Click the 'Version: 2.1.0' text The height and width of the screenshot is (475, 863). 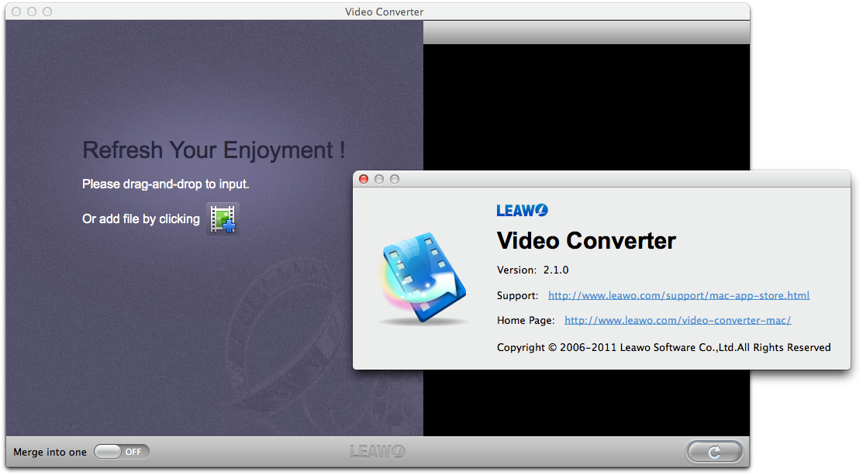click(533, 270)
